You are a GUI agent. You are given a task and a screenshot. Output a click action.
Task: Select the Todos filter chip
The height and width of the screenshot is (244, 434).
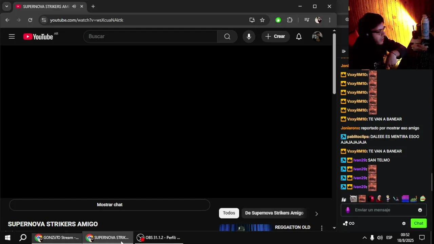[x=229, y=213]
